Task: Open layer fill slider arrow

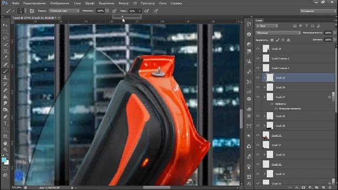Action: click(x=334, y=40)
